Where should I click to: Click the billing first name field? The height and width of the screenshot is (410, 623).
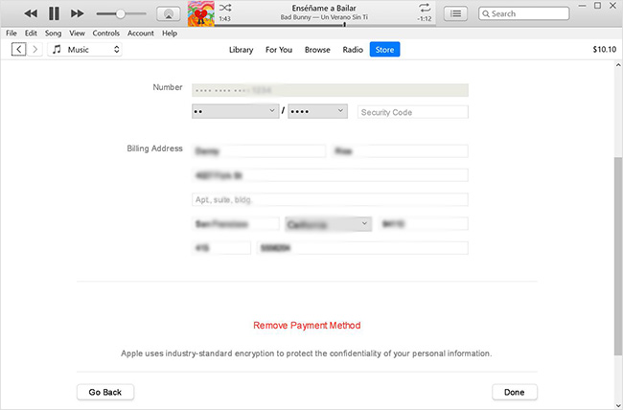[x=259, y=151]
